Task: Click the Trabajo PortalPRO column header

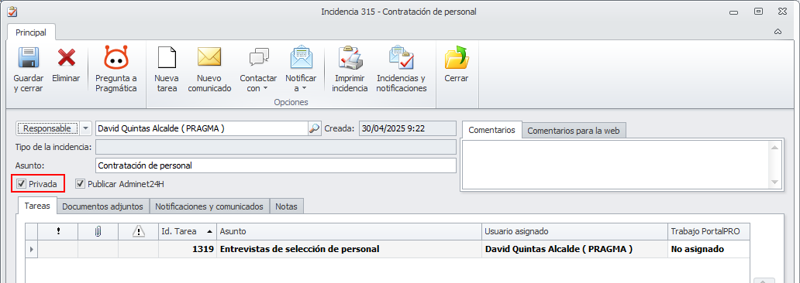Action: point(709,232)
